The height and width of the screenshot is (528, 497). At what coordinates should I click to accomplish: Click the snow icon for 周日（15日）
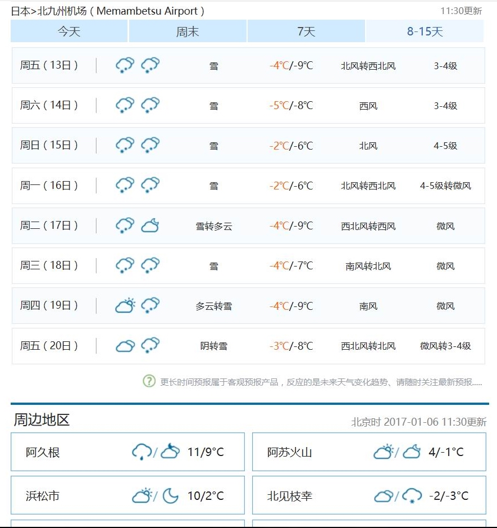[x=124, y=145]
